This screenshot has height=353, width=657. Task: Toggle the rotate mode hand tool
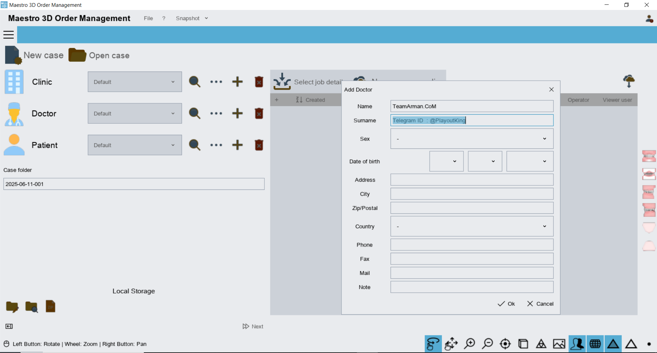[x=433, y=344]
